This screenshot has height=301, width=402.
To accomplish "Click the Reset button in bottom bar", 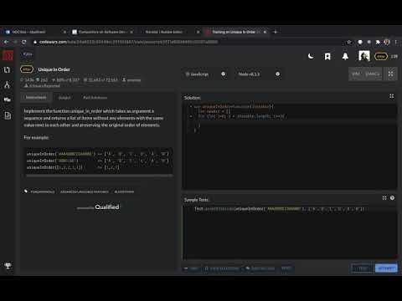I will pyautogui.click(x=286, y=268).
